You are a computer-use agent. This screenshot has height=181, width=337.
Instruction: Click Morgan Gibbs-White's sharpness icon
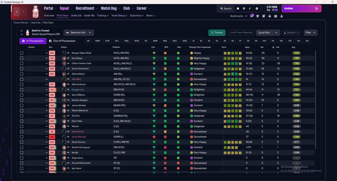click(x=165, y=53)
